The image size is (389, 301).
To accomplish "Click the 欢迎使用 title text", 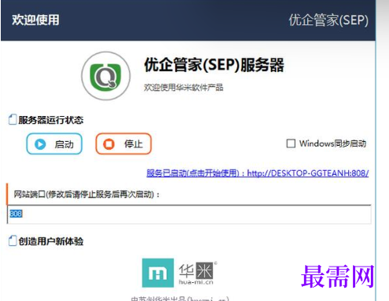I will pyautogui.click(x=35, y=20).
